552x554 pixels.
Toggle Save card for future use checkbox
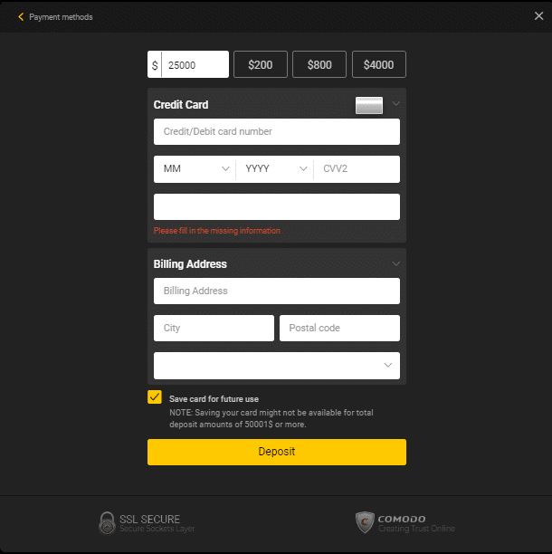155,397
